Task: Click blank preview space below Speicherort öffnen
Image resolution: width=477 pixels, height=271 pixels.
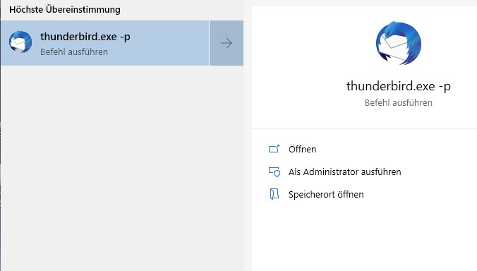Action: pyautogui.click(x=364, y=237)
